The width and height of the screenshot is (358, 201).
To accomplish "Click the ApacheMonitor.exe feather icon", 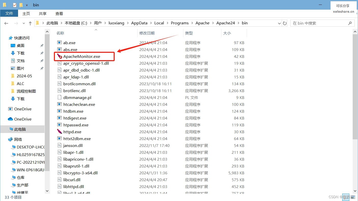I will click(x=59, y=56).
